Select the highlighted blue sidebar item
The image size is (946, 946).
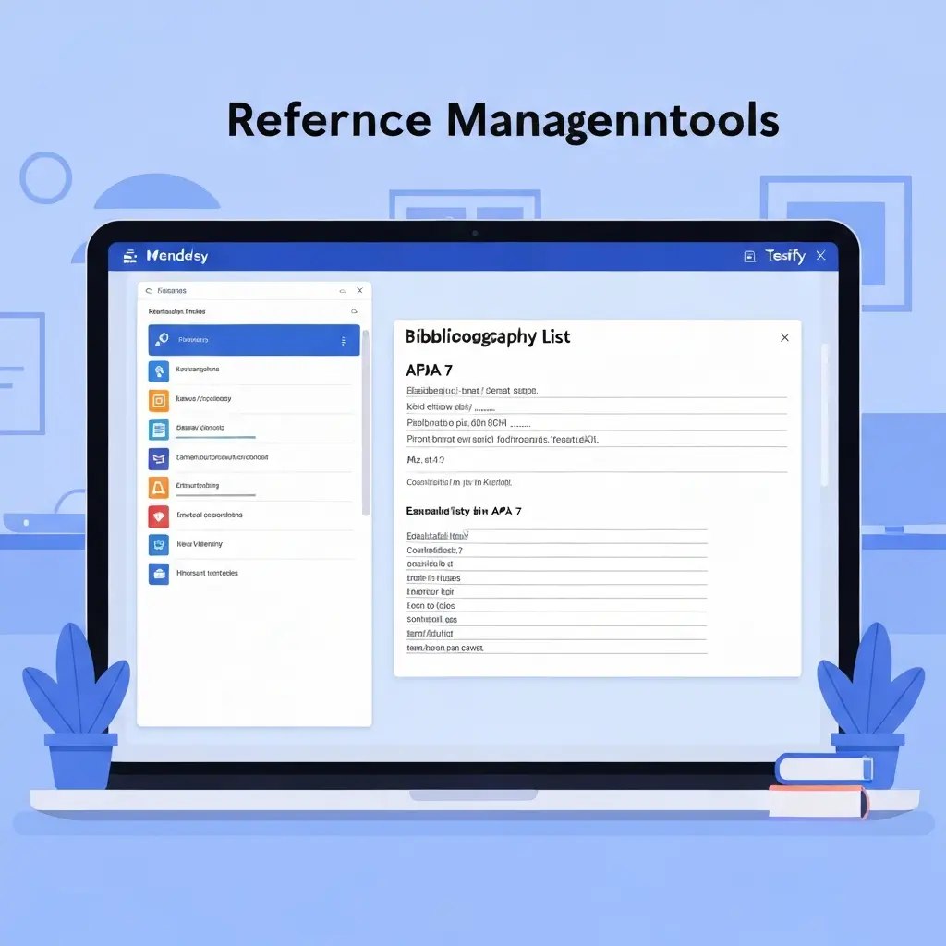click(254, 340)
